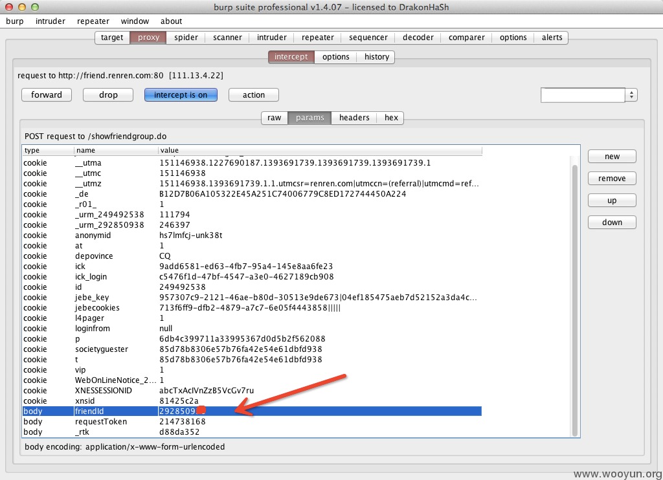Select the vip cookie row
The width and height of the screenshot is (663, 480).
(x=252, y=370)
